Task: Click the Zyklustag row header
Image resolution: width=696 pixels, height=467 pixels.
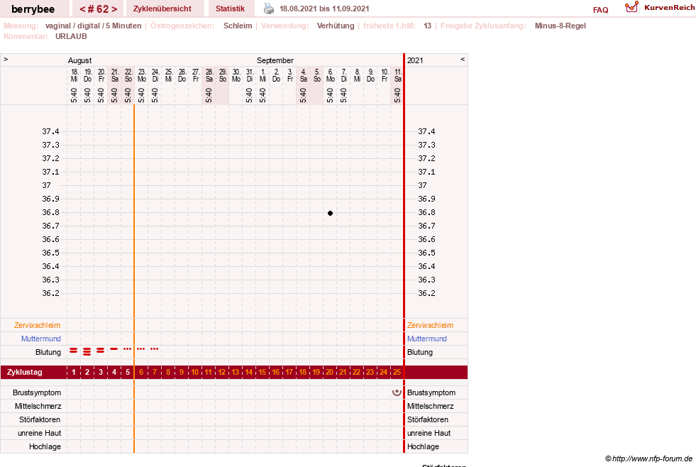Action: [24, 372]
